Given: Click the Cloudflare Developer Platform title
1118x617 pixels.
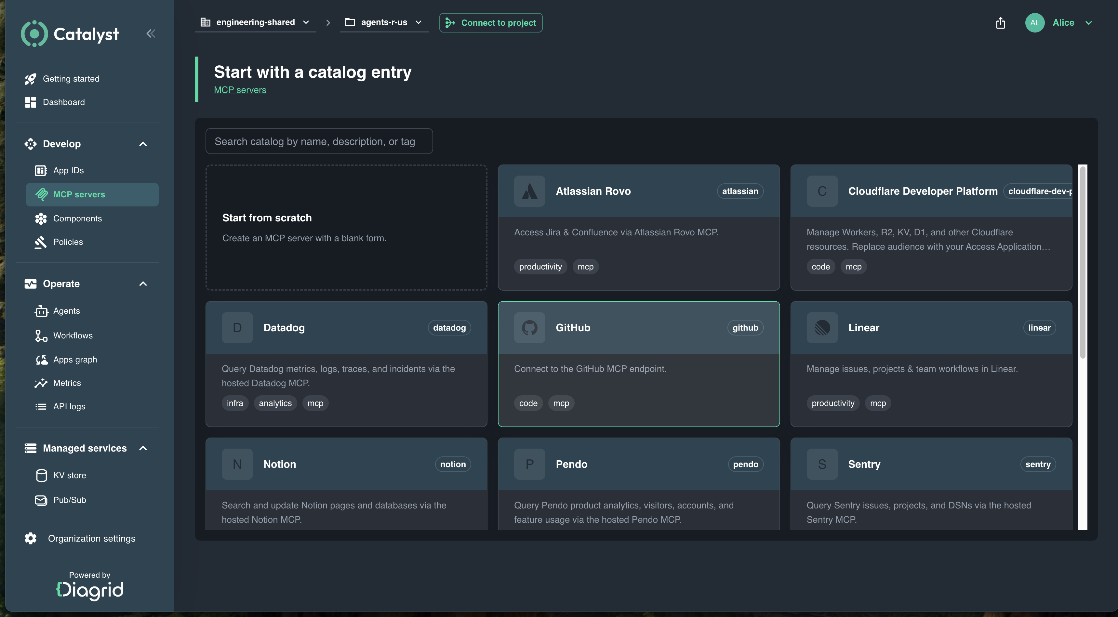Looking at the screenshot, I should 923,191.
